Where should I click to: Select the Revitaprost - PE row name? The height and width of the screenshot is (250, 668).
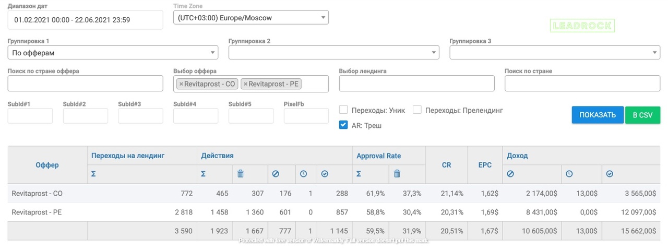click(x=37, y=212)
